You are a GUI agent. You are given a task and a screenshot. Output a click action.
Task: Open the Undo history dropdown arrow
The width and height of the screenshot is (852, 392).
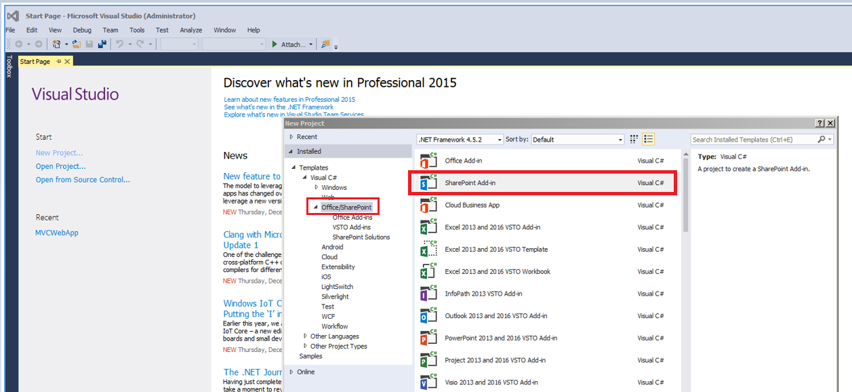coord(129,44)
